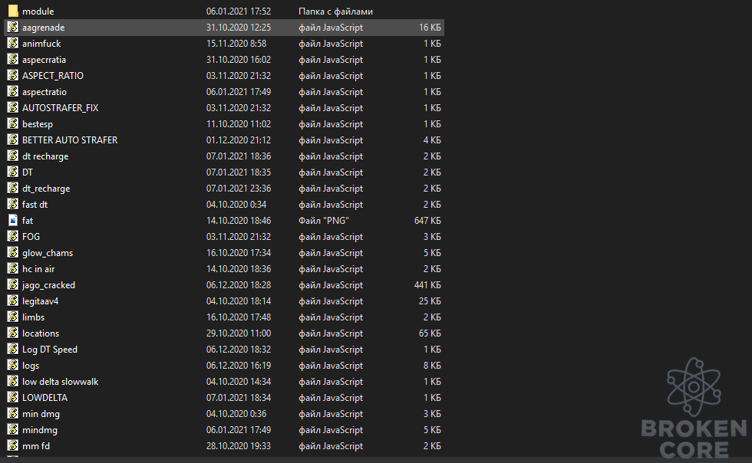Click the logs file icon

(13, 365)
